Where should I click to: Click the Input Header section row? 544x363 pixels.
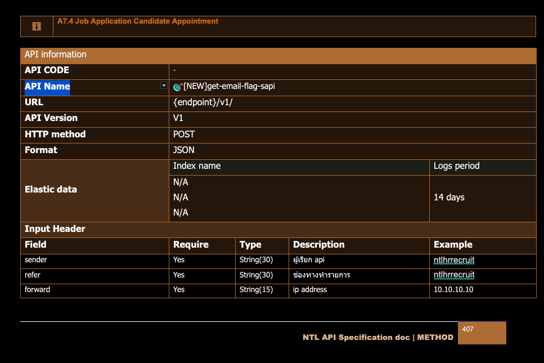click(x=55, y=229)
